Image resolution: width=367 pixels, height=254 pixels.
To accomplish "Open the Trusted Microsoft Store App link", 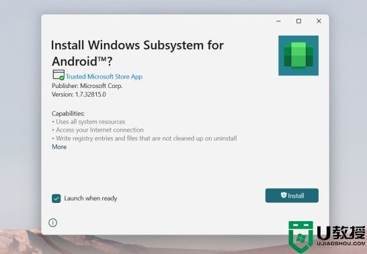I will pos(104,77).
